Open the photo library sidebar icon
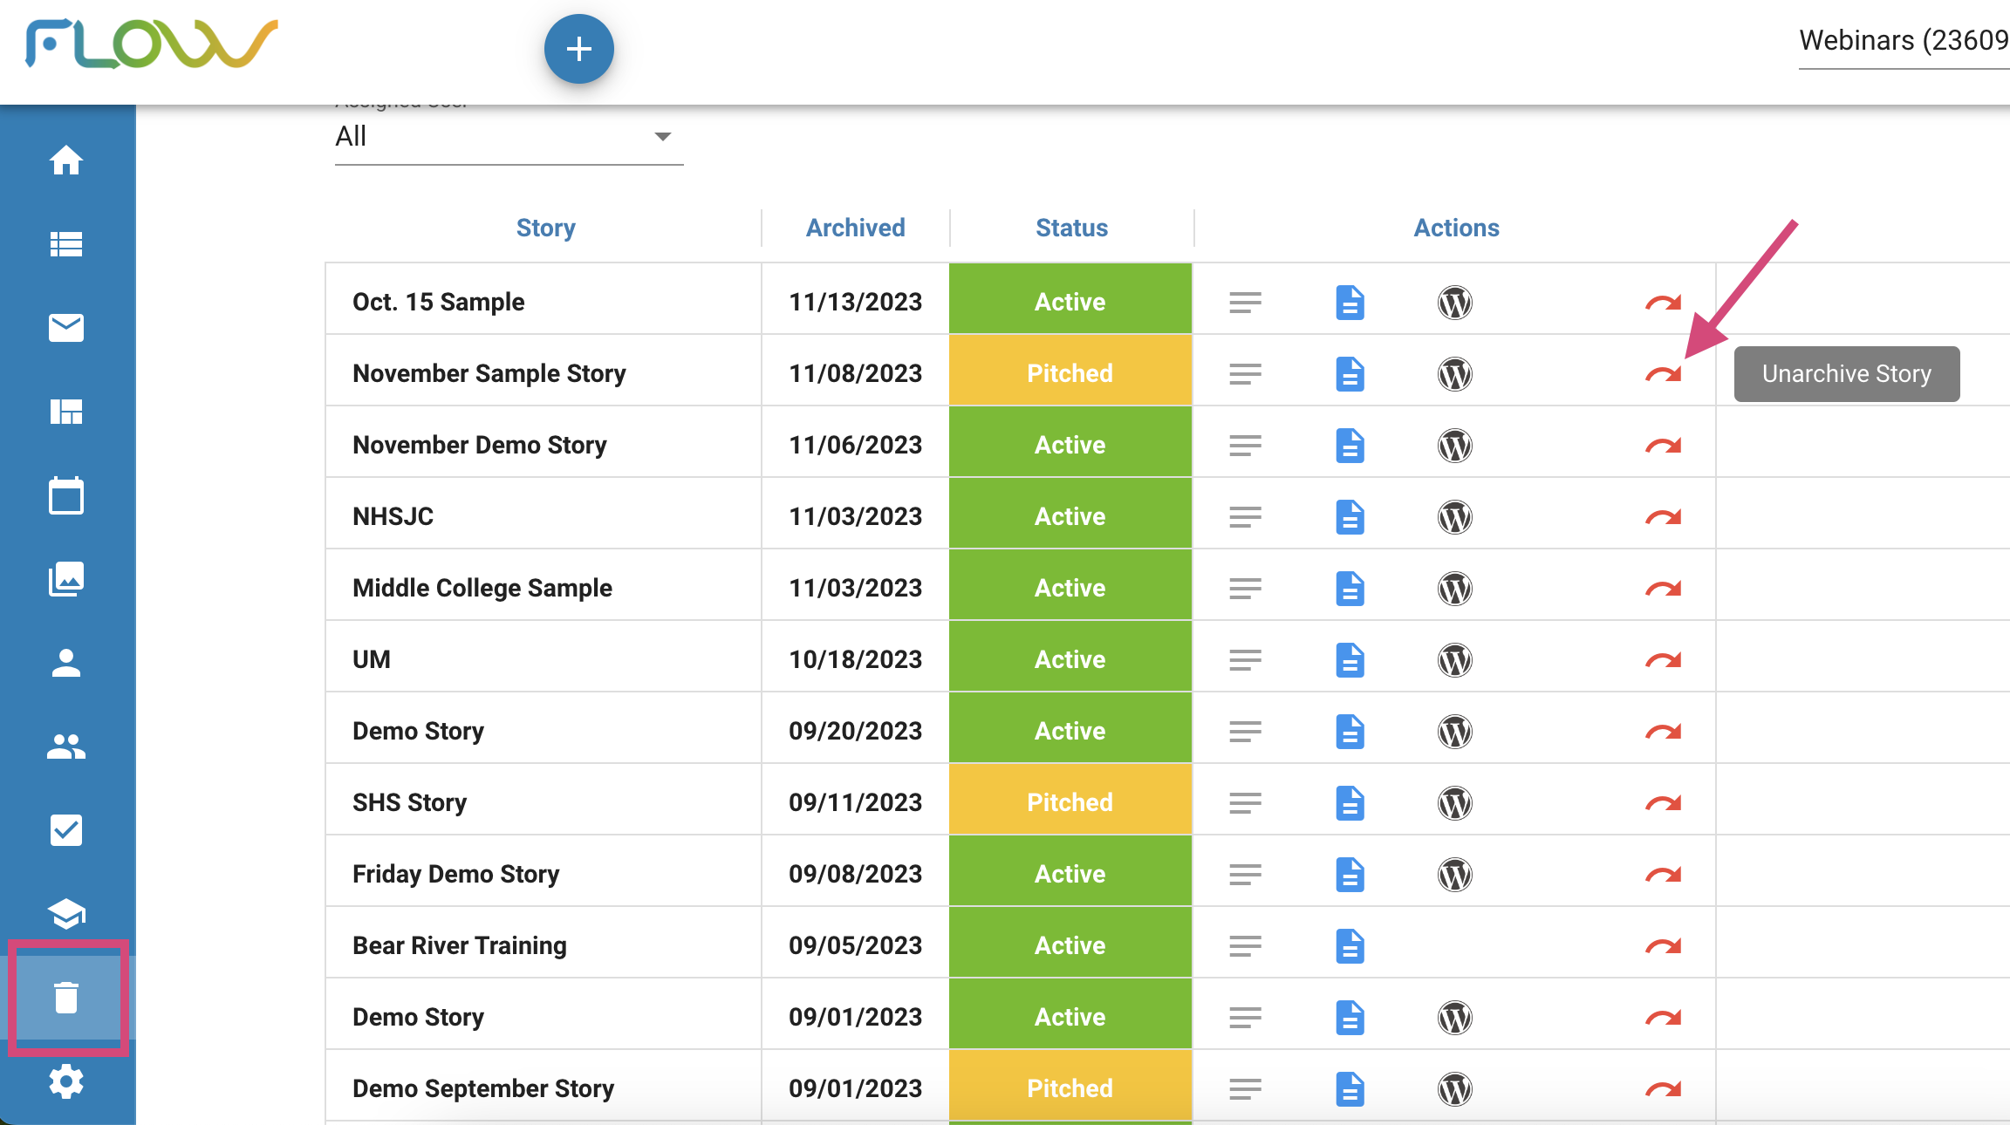 [66, 579]
